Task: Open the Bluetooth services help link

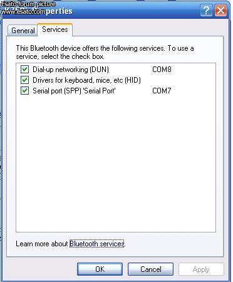Action: (x=97, y=244)
